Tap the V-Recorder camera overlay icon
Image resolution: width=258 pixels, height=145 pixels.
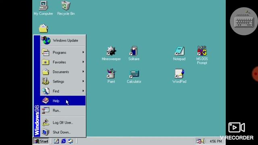[x=237, y=127]
